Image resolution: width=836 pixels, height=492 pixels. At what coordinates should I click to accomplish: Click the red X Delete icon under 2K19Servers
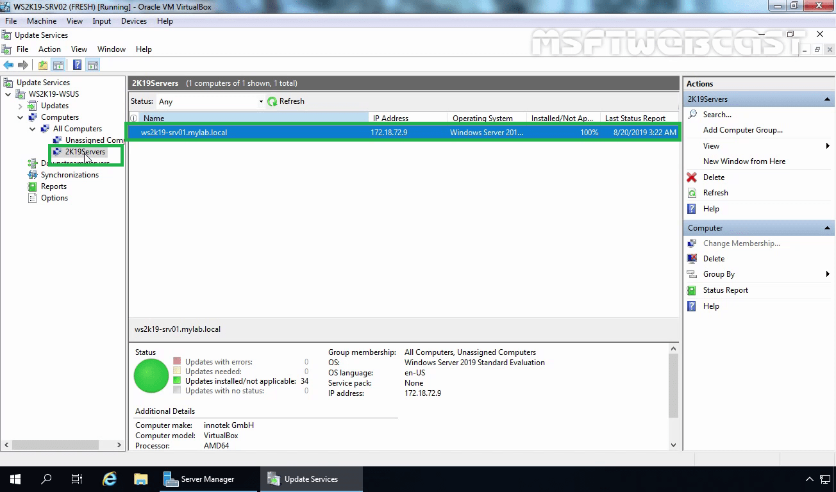tap(692, 177)
